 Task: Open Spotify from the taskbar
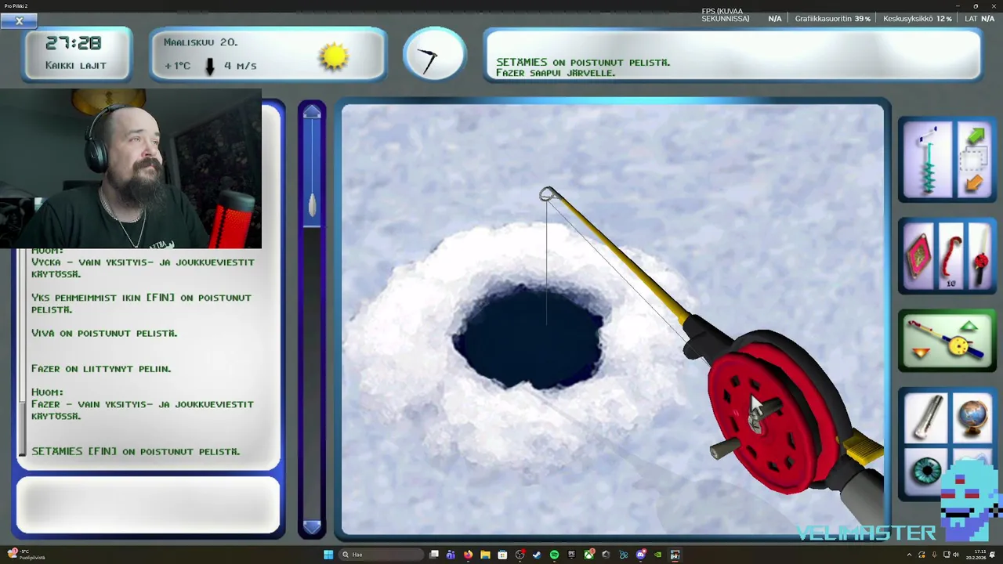pyautogui.click(x=554, y=555)
